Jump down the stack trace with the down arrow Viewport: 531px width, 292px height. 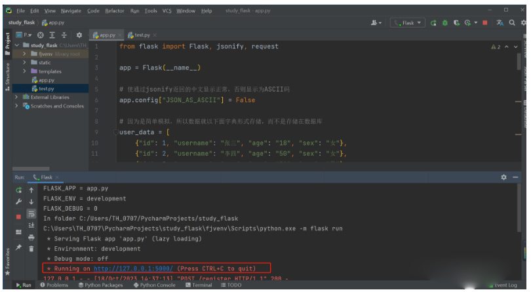coord(31,202)
